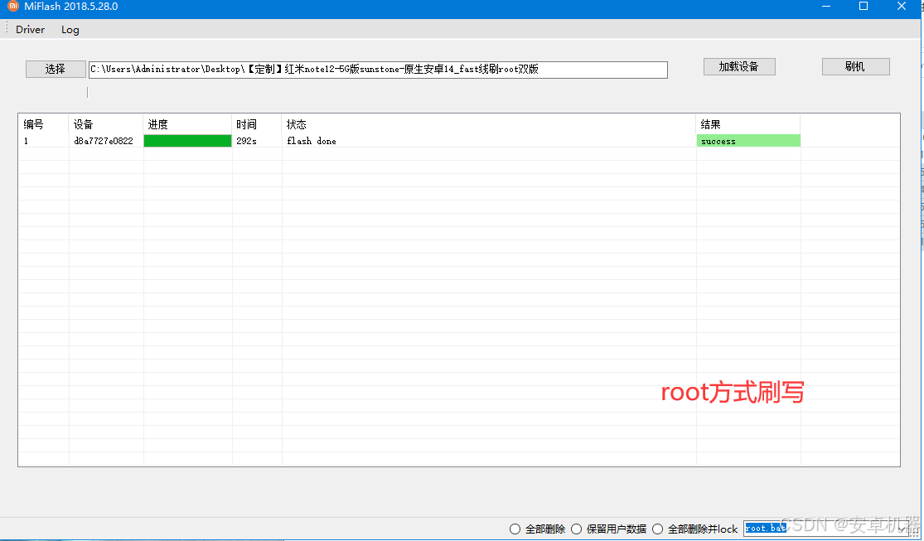Click the green progress bar of device 1
This screenshot has height=541, width=924.
point(187,141)
